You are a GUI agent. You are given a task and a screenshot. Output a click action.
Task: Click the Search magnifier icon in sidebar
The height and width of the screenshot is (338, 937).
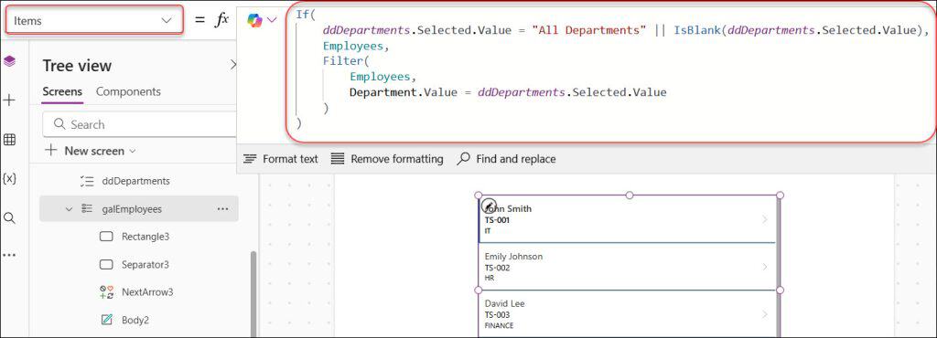pos(9,217)
